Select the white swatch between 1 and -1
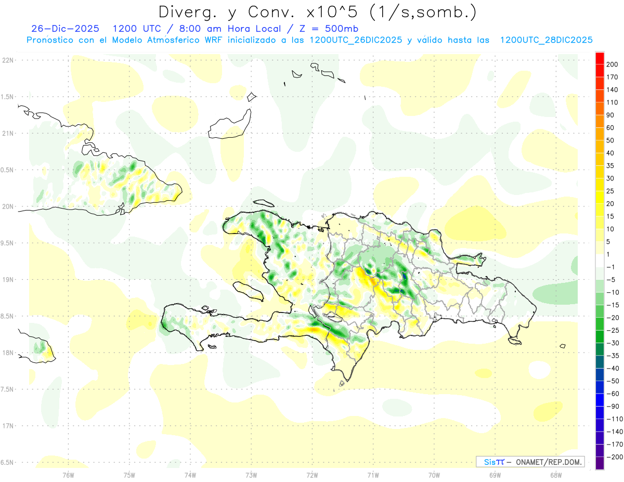 coord(600,260)
